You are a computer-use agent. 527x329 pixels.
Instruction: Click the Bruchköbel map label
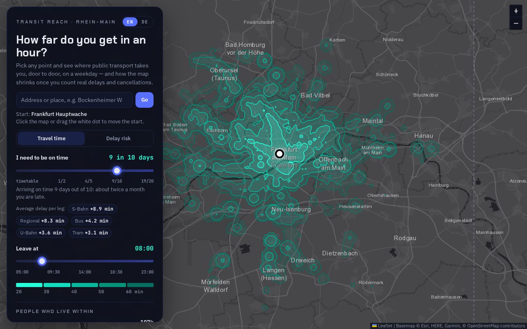click(x=426, y=95)
